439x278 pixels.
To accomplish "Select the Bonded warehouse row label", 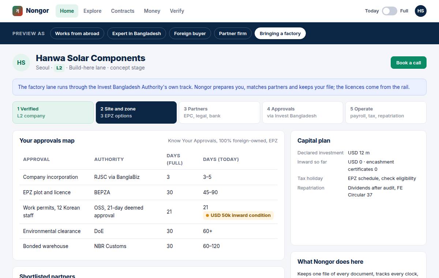I will (x=46, y=246).
